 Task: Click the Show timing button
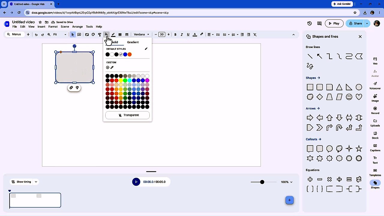(x=21, y=182)
